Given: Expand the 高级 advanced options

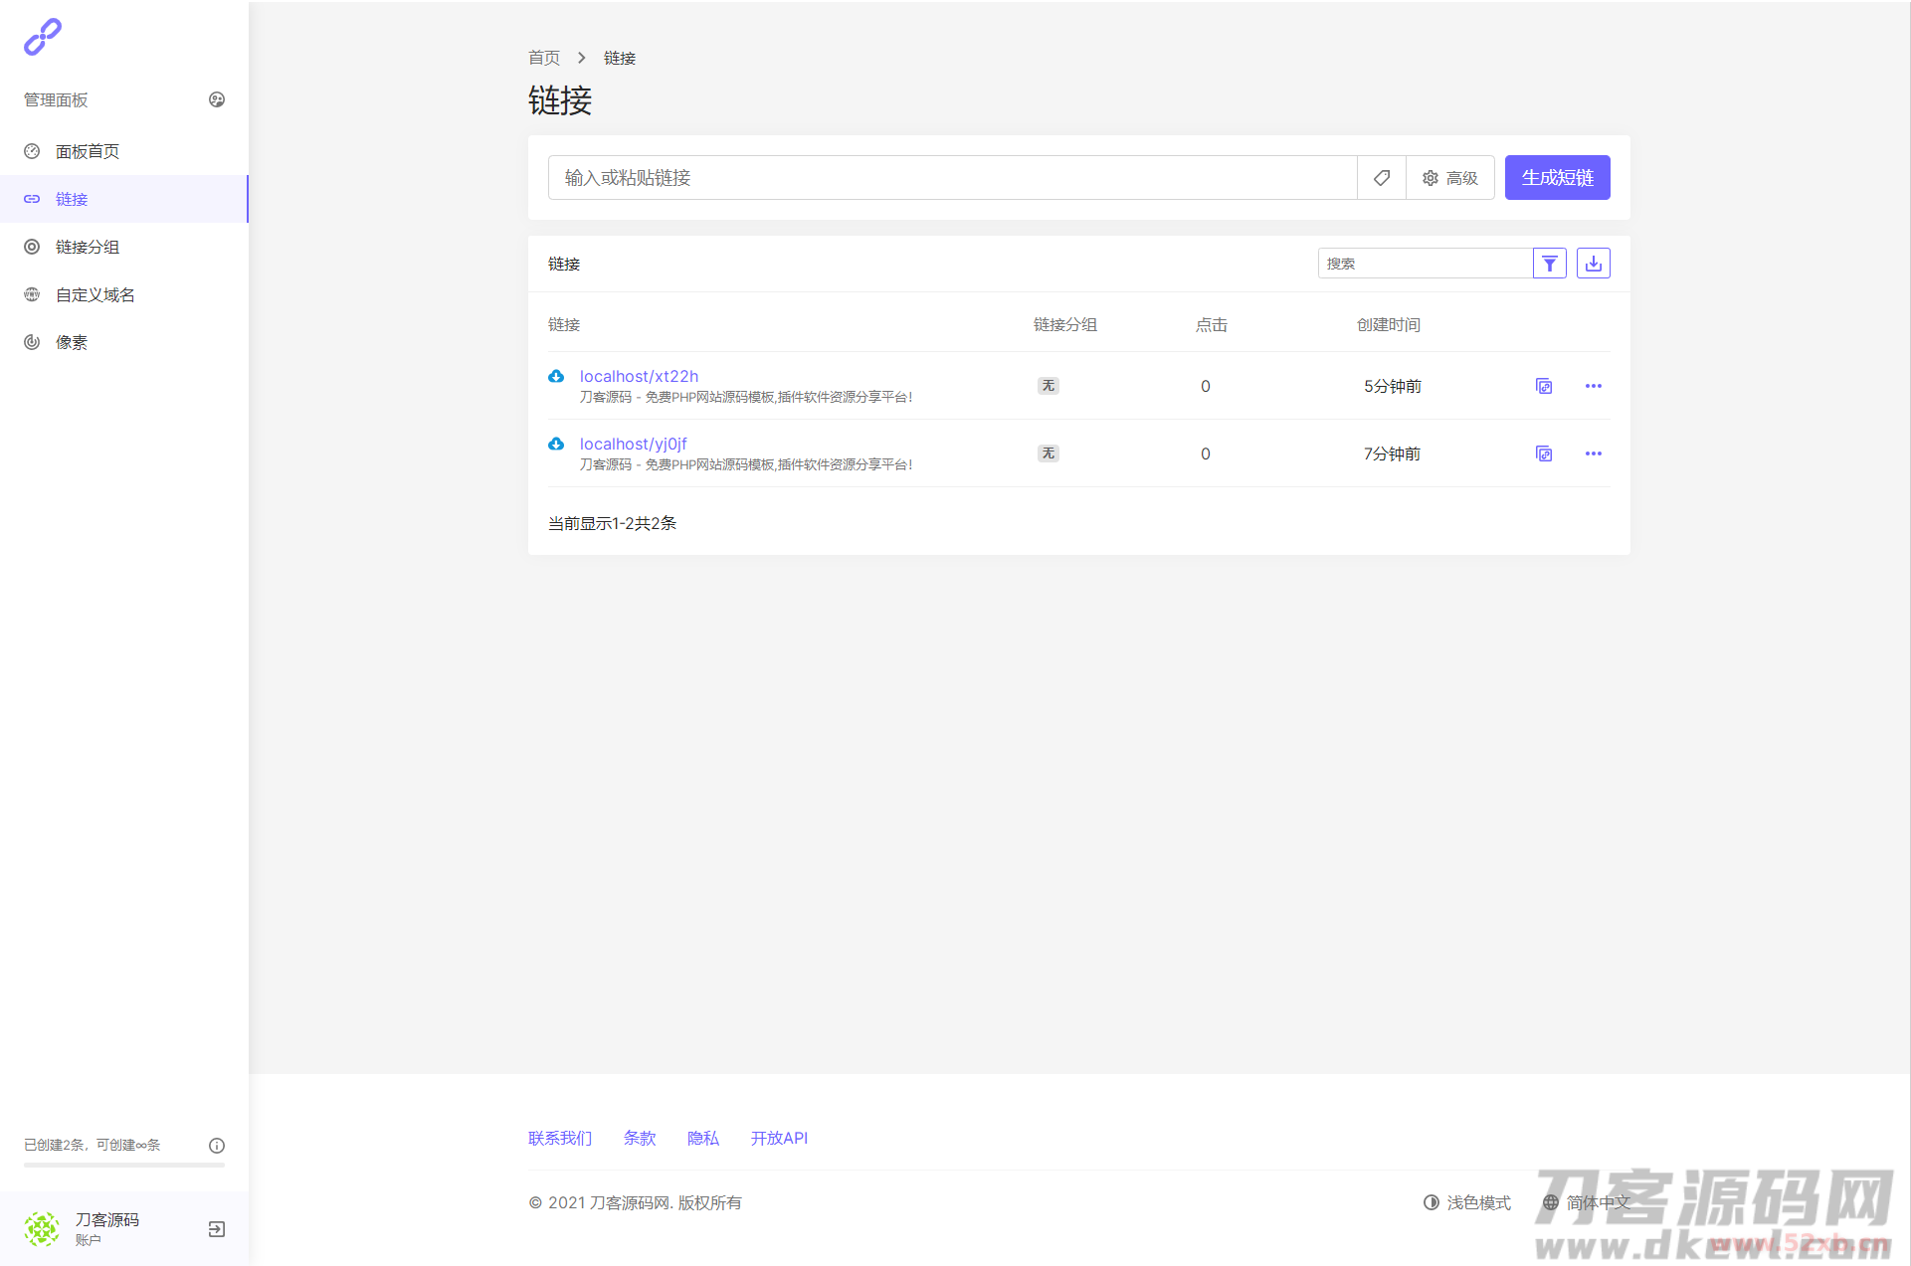Looking at the screenshot, I should pyautogui.click(x=1449, y=178).
